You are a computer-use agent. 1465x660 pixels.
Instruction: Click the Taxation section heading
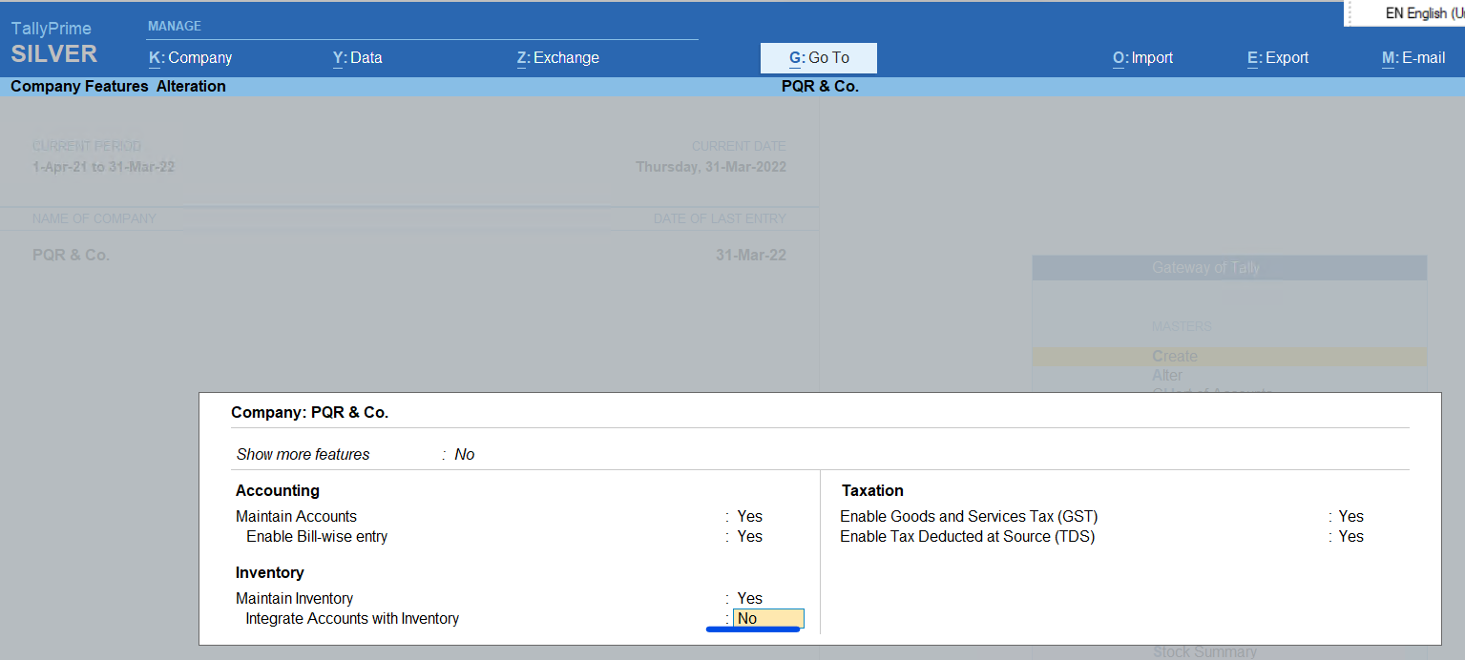[x=872, y=491]
